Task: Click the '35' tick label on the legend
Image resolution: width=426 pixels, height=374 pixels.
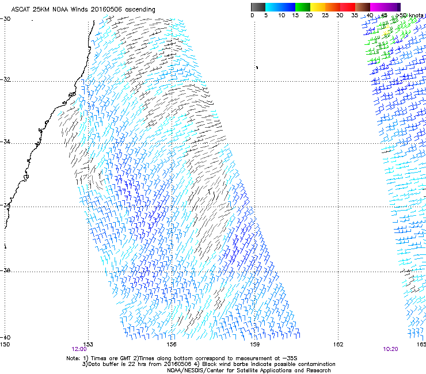Action: coord(355,16)
